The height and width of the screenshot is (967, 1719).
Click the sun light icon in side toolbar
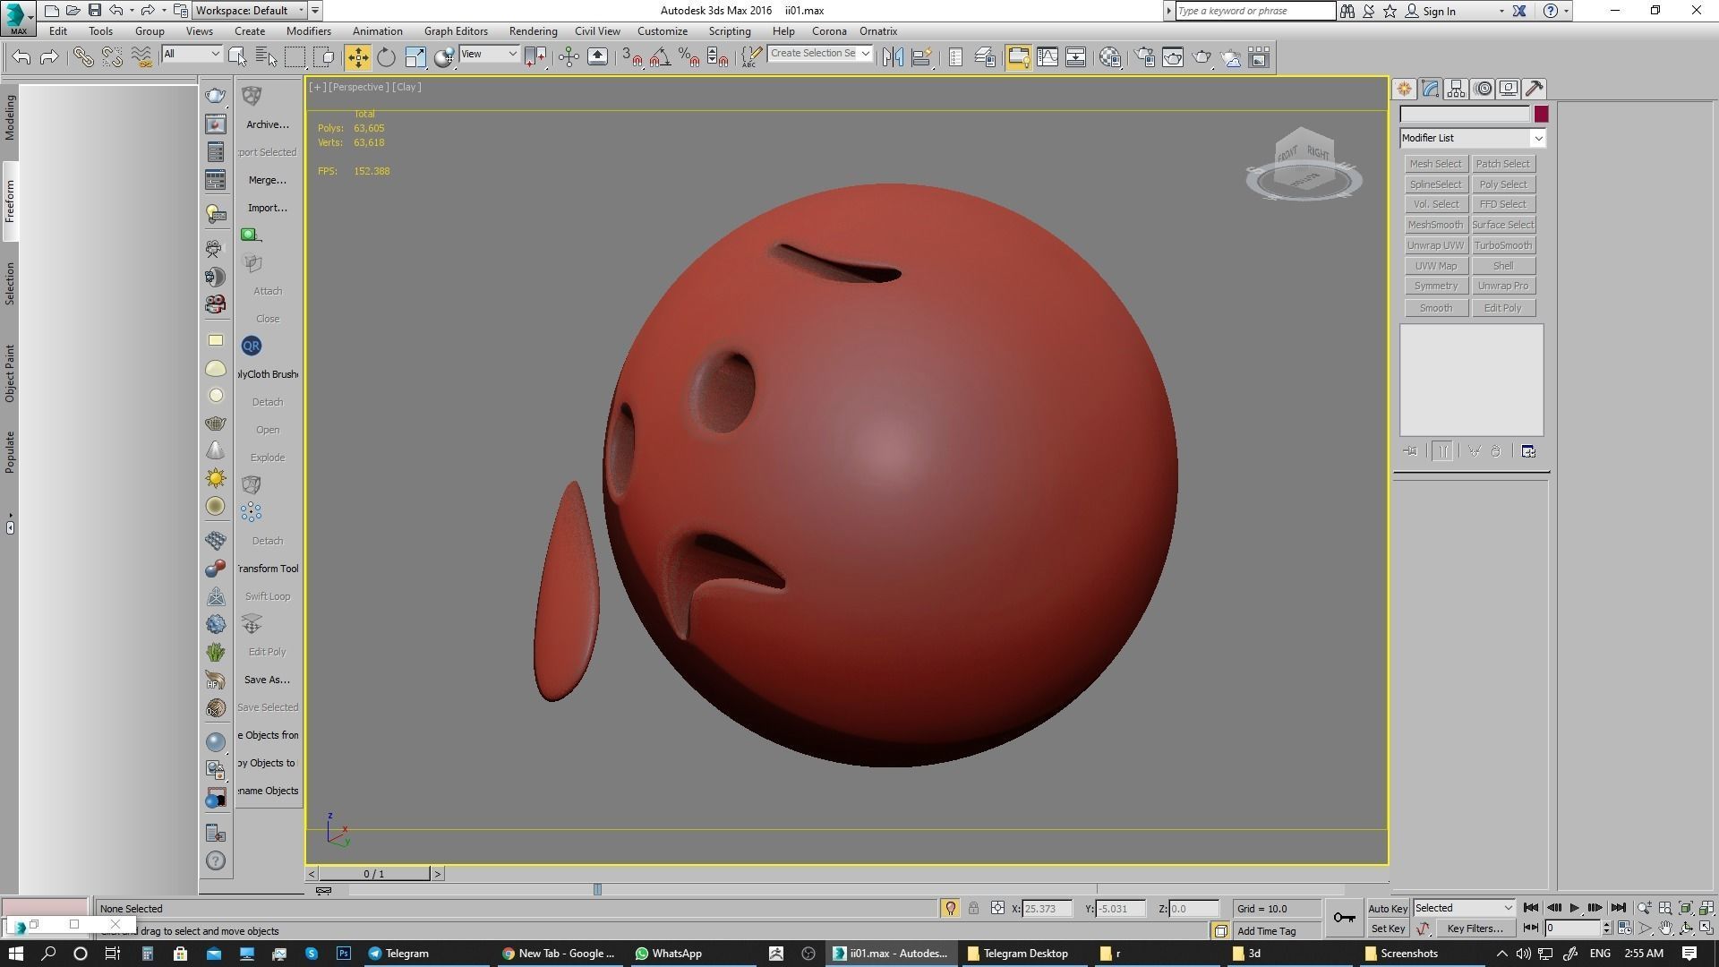click(x=216, y=478)
